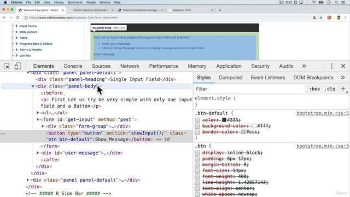Image resolution: width=350 pixels, height=197 pixels.
Task: Close the DevTools panel
Action: pyautogui.click(x=343, y=66)
